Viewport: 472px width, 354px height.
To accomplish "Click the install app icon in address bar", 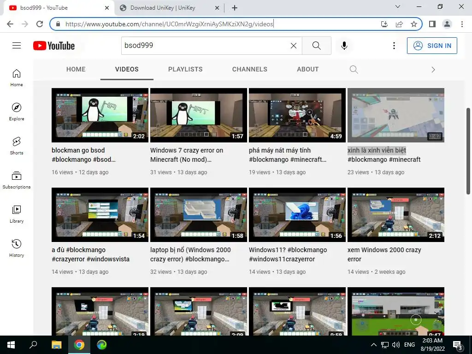I will tap(384, 24).
